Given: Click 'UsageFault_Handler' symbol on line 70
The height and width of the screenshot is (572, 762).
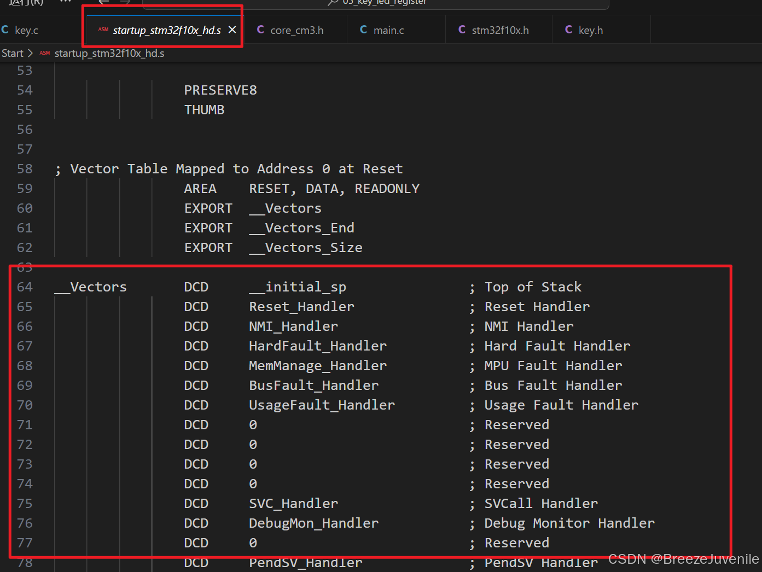Looking at the screenshot, I should (322, 405).
